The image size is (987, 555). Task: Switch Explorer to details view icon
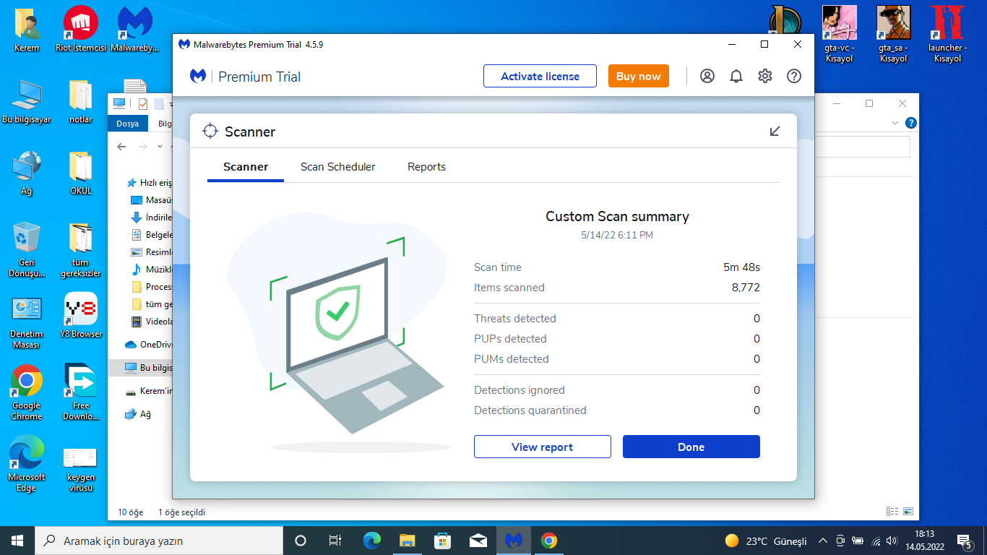pos(892,512)
